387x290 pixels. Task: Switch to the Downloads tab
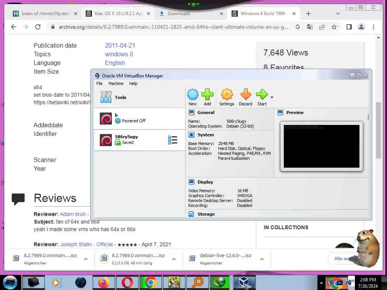coord(191,14)
